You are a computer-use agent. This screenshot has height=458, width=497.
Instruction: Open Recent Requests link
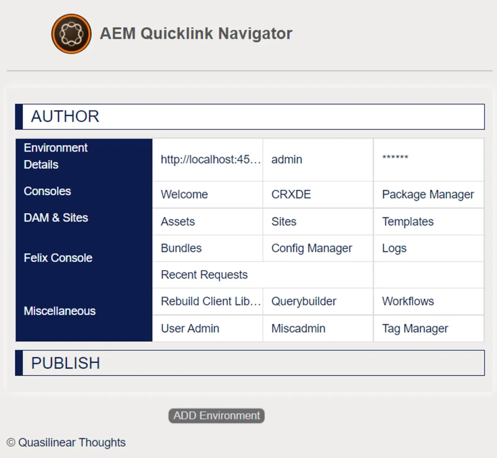tap(204, 275)
